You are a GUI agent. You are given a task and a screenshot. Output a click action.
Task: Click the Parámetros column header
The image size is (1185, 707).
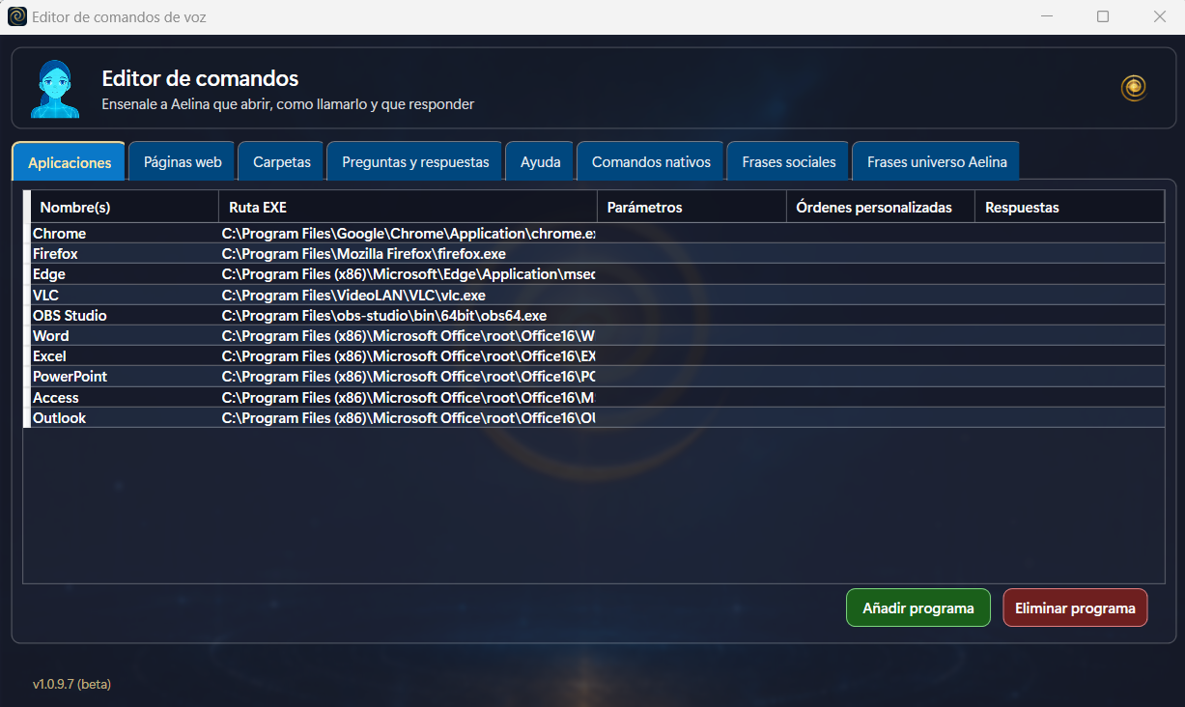[x=691, y=208]
